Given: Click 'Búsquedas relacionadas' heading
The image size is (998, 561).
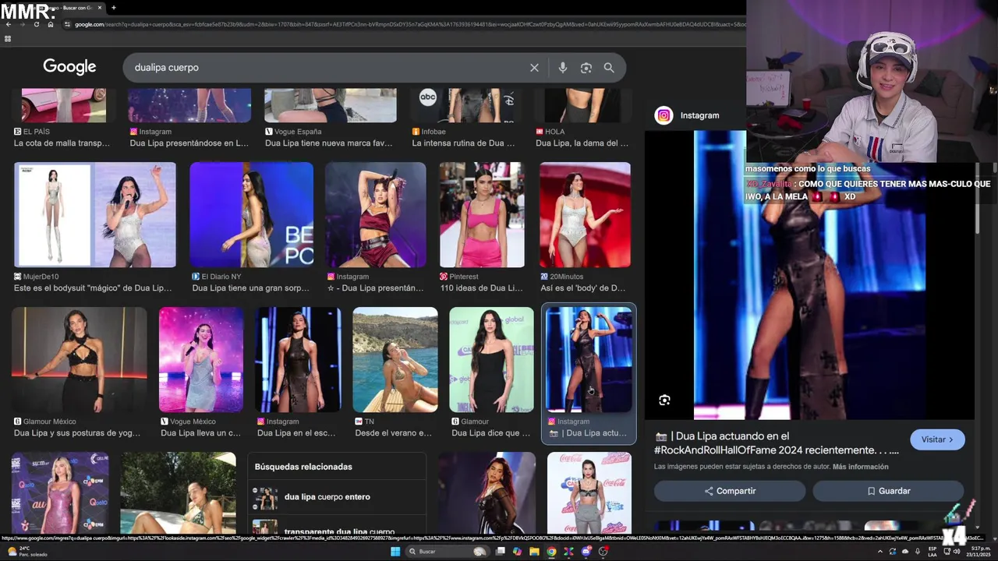Looking at the screenshot, I should (x=303, y=467).
